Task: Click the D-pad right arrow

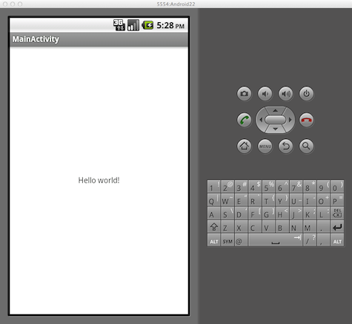Action: pos(290,120)
